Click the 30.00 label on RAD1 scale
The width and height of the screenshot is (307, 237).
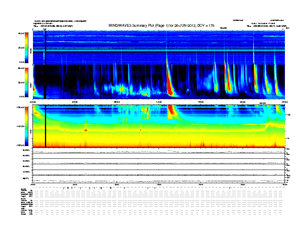click(x=21, y=82)
